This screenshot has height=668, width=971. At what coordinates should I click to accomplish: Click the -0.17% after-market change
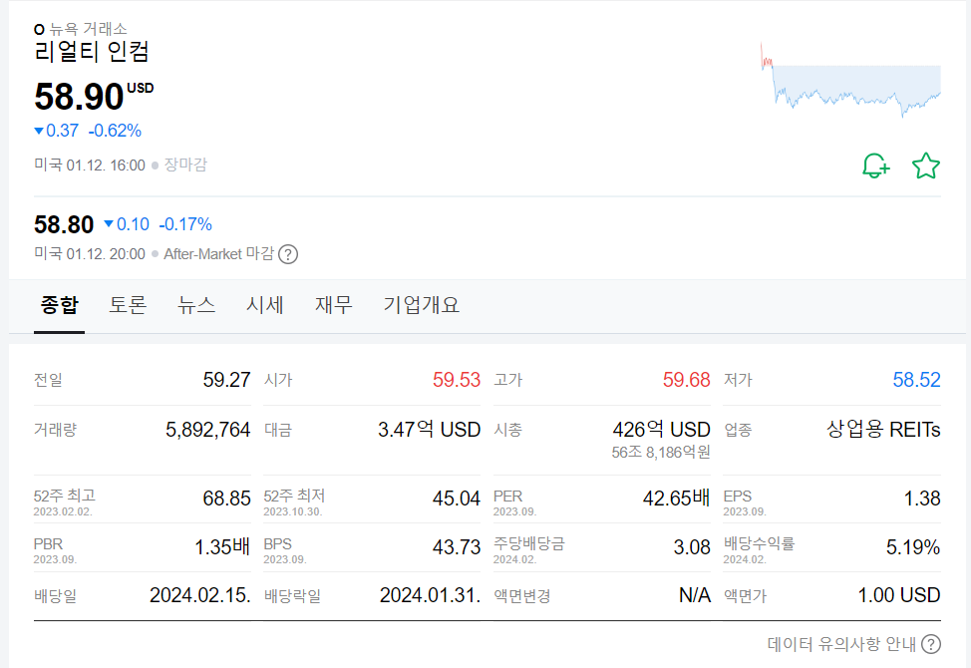[x=185, y=224]
